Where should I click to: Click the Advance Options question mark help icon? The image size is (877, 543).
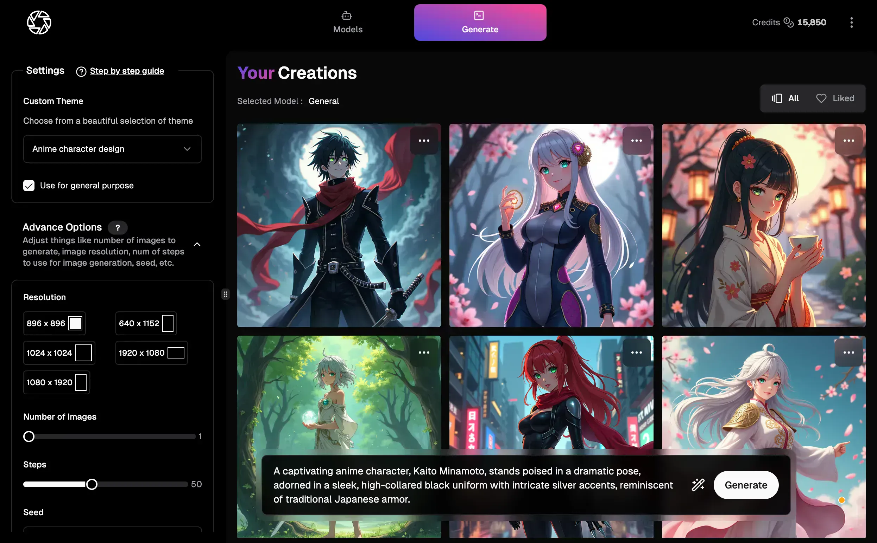(x=118, y=227)
